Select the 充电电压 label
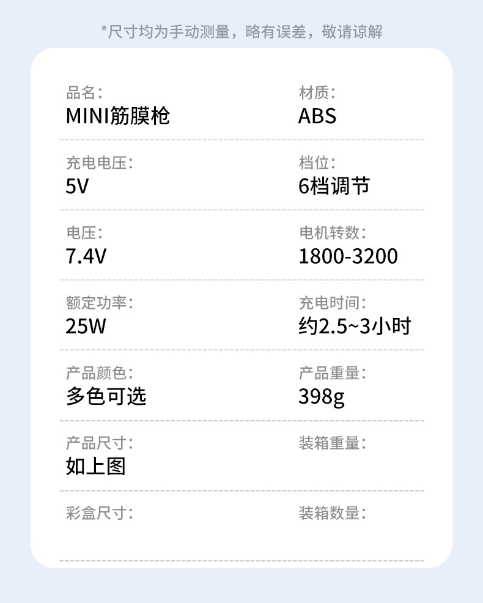 (99, 163)
